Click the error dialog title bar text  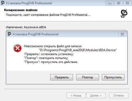click(35, 34)
